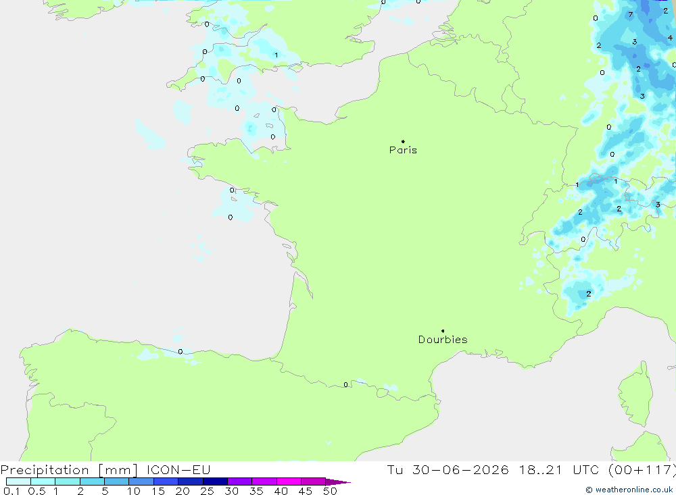Click the 'Precipitation [mm]' title text

(x=69, y=470)
